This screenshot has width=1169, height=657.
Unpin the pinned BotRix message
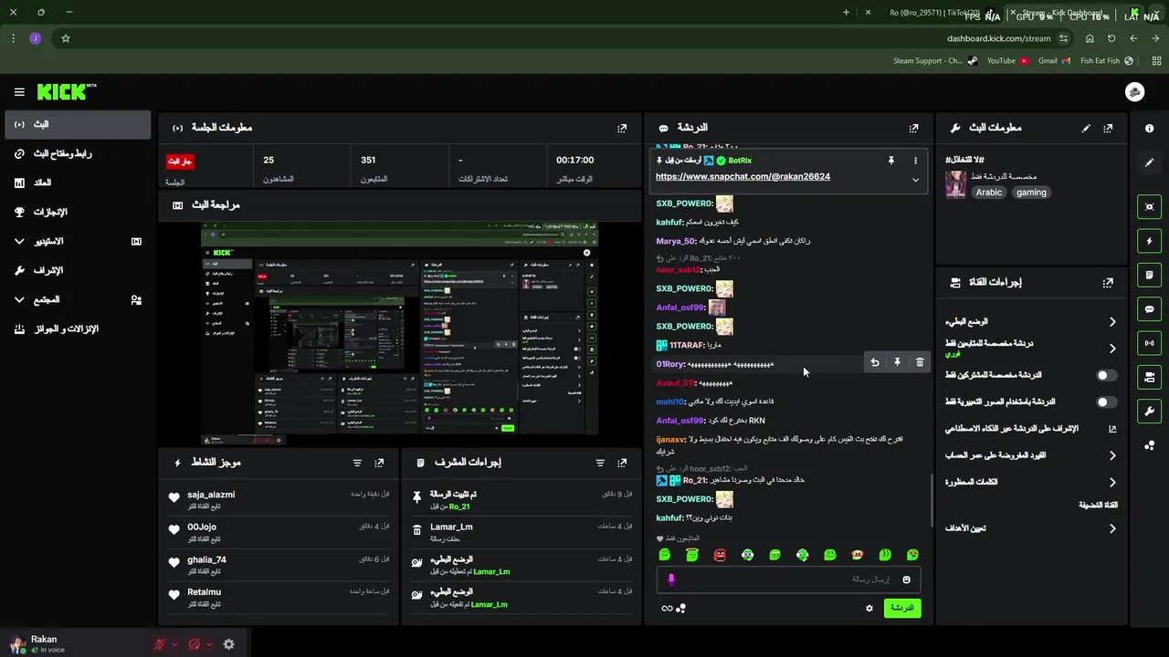[x=890, y=161]
